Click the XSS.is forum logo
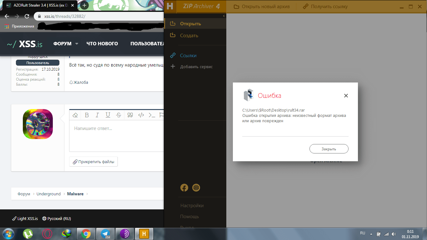 (x=25, y=44)
